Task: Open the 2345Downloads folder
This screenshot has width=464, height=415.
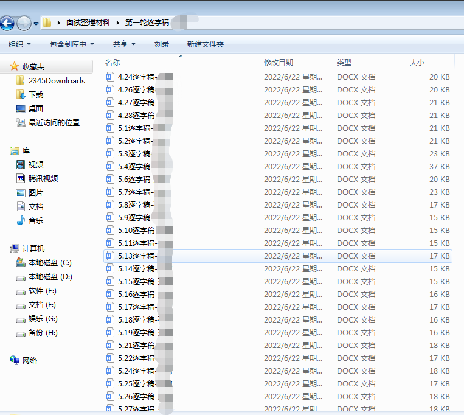Action: click(57, 80)
